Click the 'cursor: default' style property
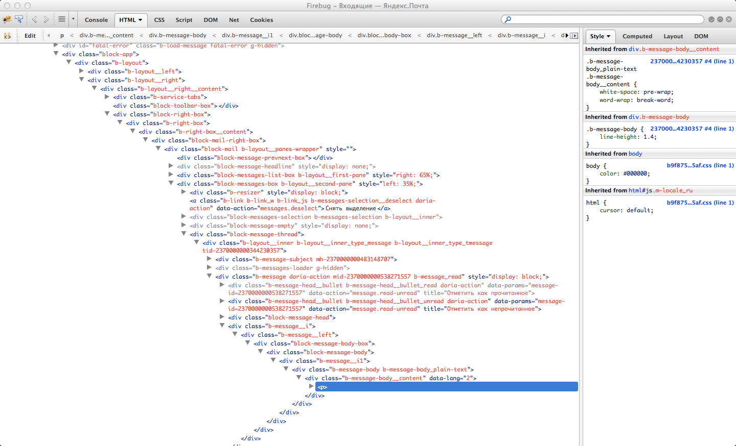This screenshot has height=446, width=736. point(626,210)
